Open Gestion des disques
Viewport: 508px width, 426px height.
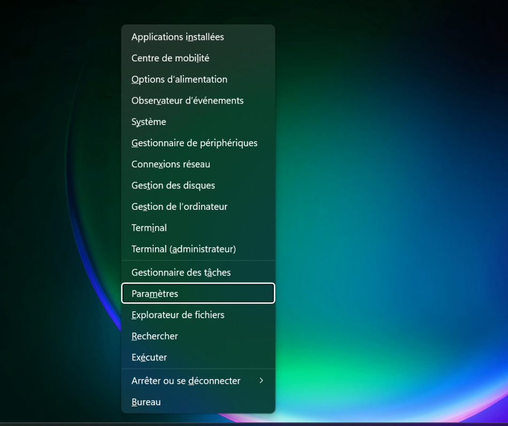(173, 185)
